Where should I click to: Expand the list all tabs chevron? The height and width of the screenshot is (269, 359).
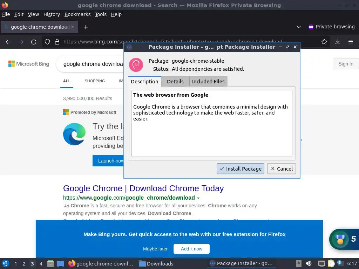coord(299,27)
